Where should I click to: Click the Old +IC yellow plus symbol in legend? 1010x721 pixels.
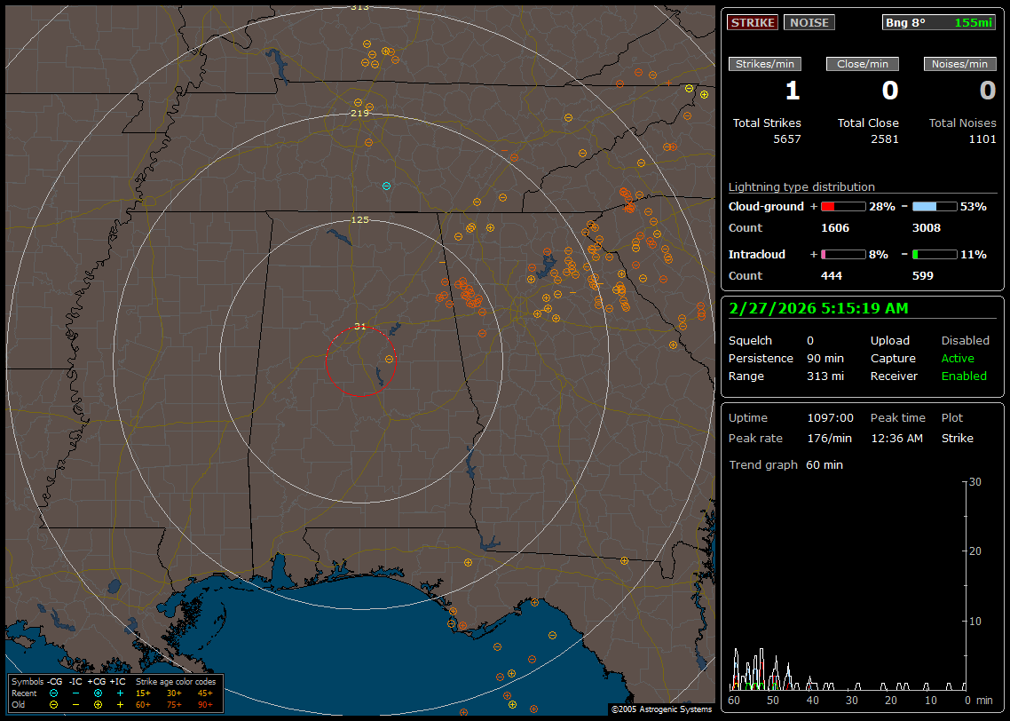coord(120,704)
